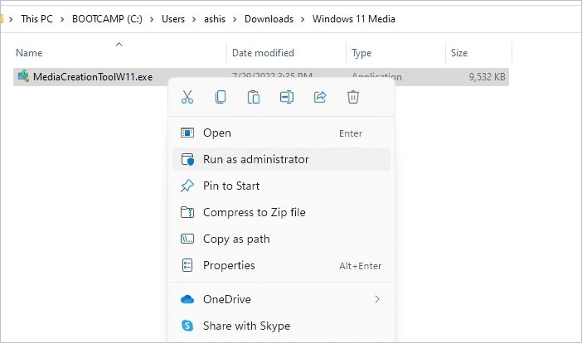Image resolution: width=582 pixels, height=343 pixels.
Task: Open Properties from the context menu
Action: [x=229, y=265]
